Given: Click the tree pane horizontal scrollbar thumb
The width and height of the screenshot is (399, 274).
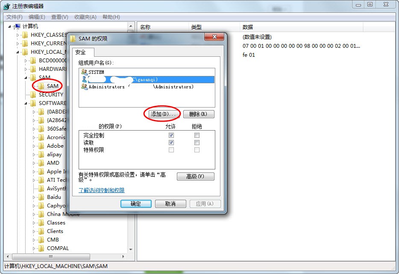Looking at the screenshot, I should pyautogui.click(x=51, y=257).
